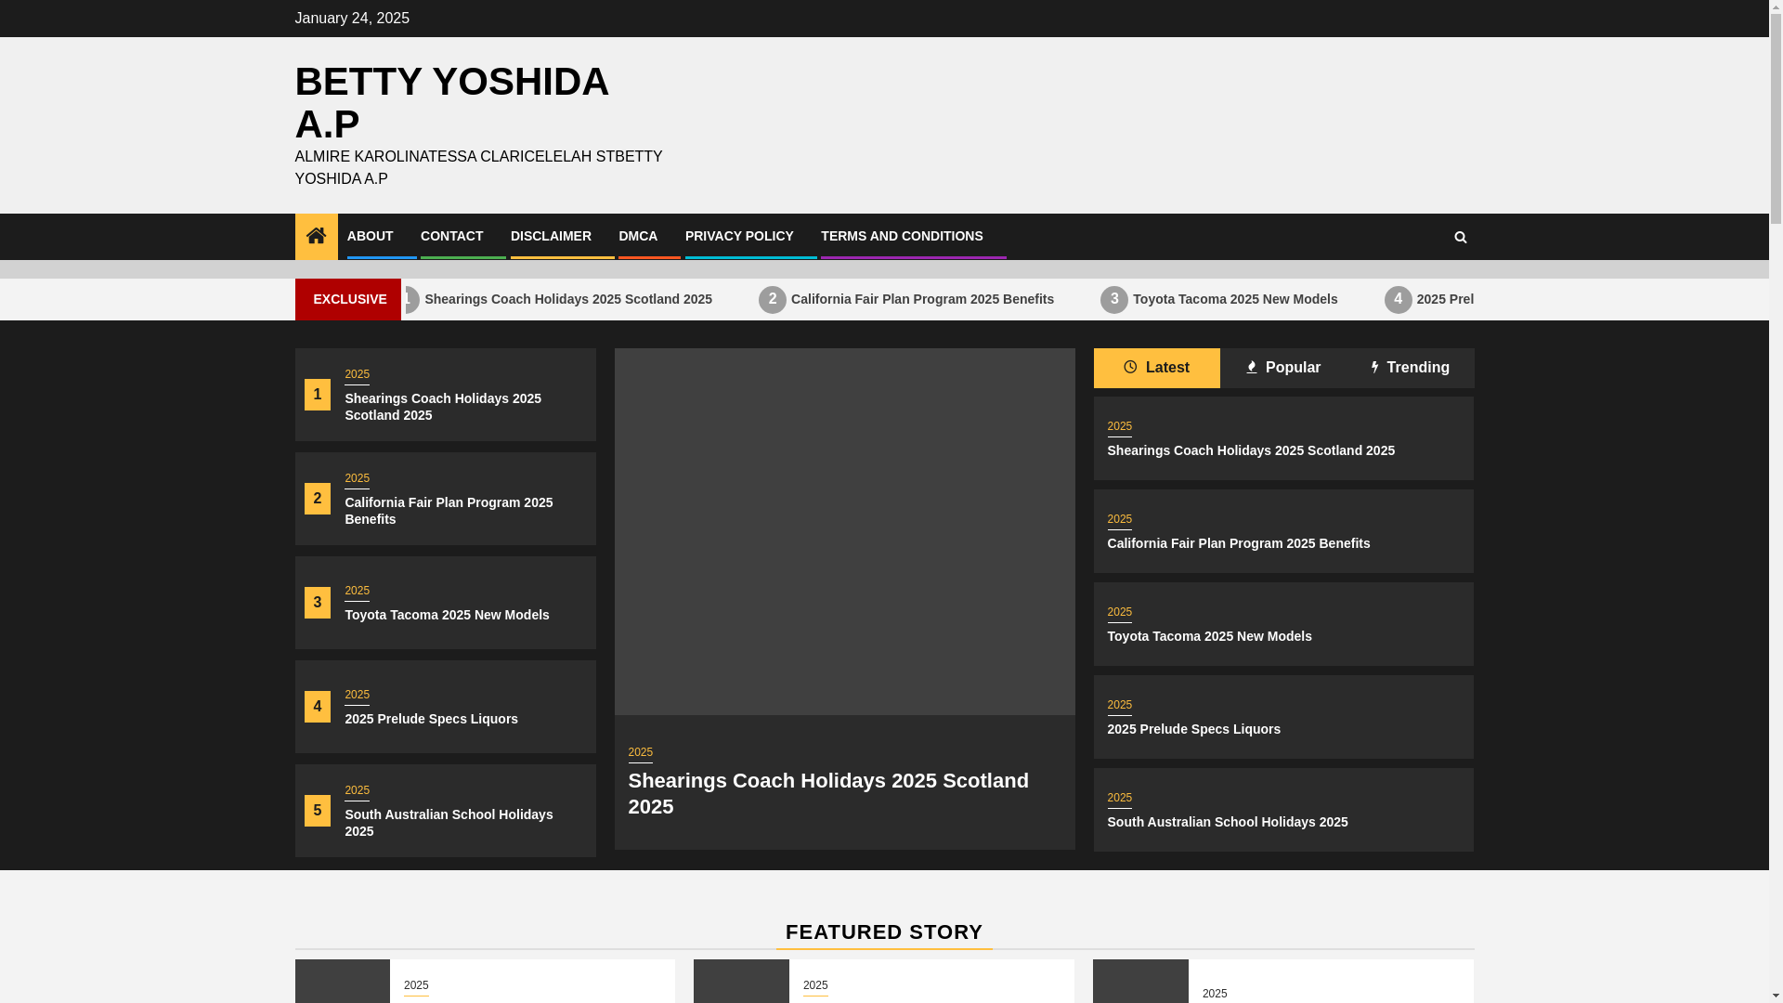
Task: Click third featured story thumbnail image
Action: 1140,981
